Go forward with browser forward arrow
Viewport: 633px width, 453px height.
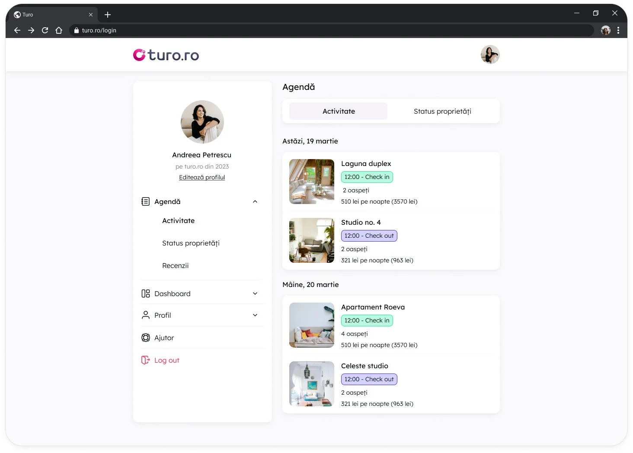(31, 30)
